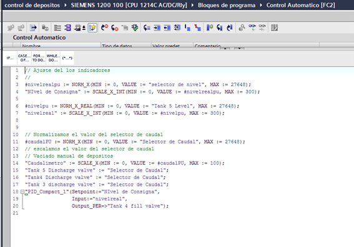Open the 'Bloques de programa' breadcrumb item
Viewport: 354px width, 247px height.
pos(227,5)
